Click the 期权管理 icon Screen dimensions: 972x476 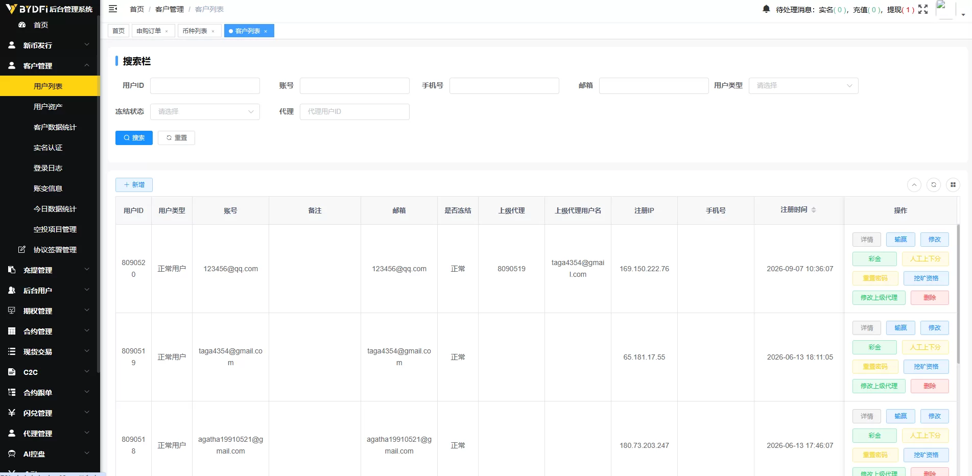tap(12, 311)
